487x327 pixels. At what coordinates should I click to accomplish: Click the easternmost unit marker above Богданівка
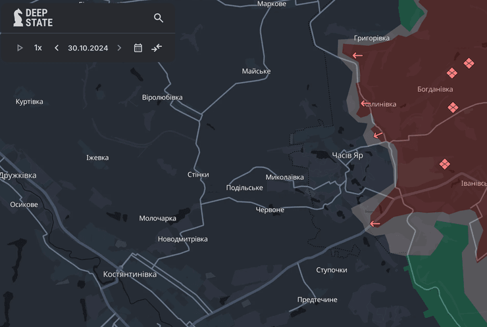(x=469, y=63)
